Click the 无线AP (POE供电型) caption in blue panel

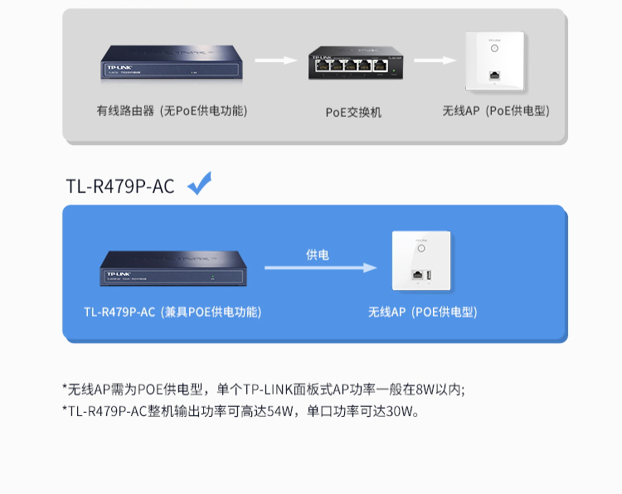point(422,312)
